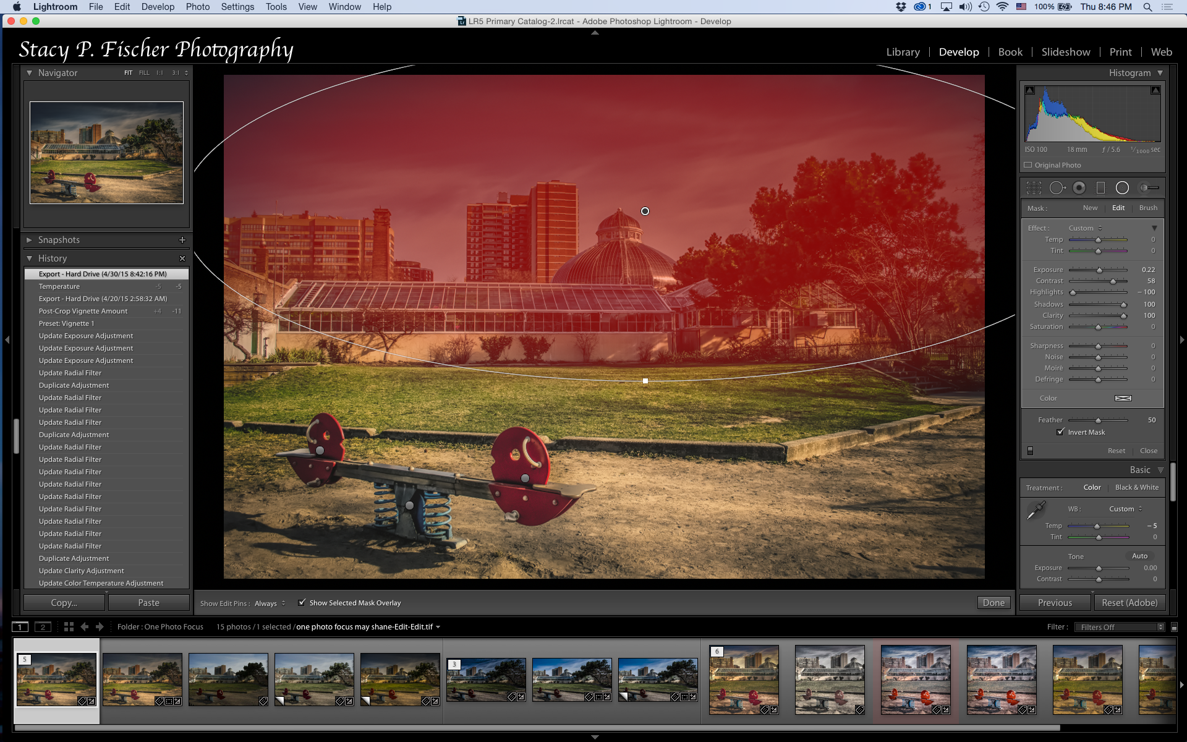The image size is (1187, 742).
Task: Uncheck the Invert Mask checkbox
Action: 1061,432
